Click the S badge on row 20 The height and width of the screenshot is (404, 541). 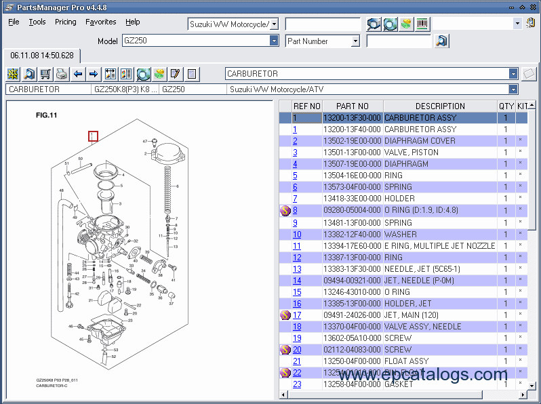coord(285,350)
